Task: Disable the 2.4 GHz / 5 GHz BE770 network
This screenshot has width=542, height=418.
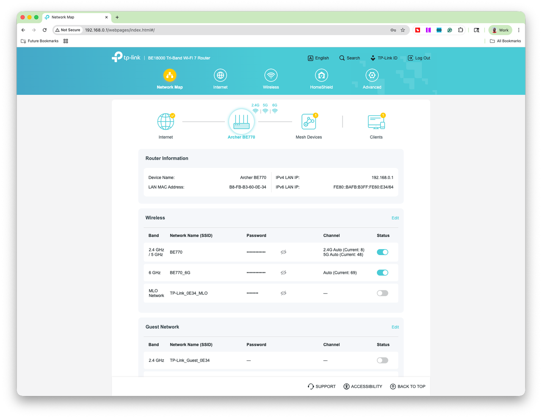Action: [382, 252]
